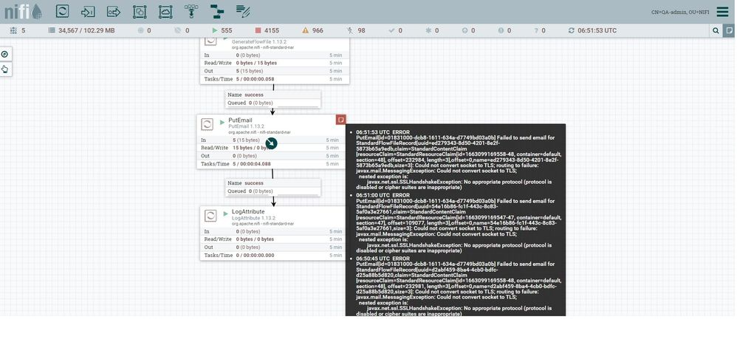Click GenerateFlowFile's Read/Write 0 bytes / 15 bytes row
The height and width of the screenshot is (345, 737).
[x=275, y=63]
